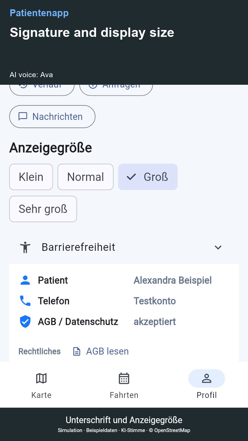This screenshot has height=441, width=248.
Task: Click the AGB / Datenschutz shield icon
Action: point(25,322)
